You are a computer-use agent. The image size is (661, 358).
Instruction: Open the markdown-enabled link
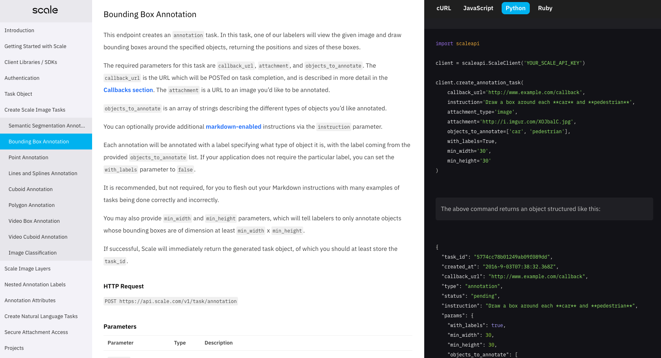(234, 127)
